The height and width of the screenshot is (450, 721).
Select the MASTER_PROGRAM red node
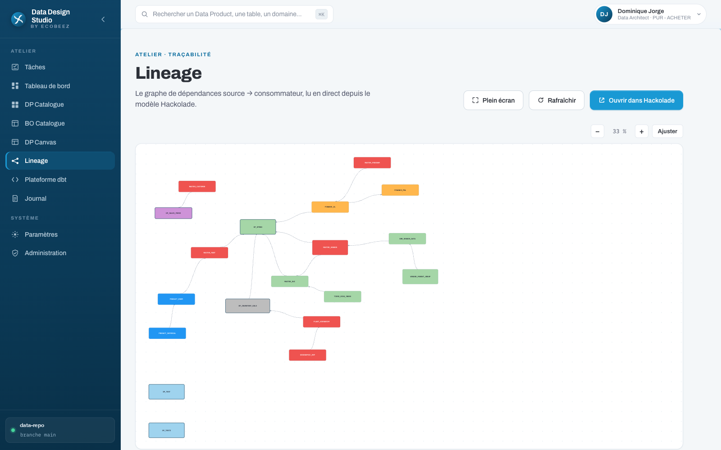point(372,163)
